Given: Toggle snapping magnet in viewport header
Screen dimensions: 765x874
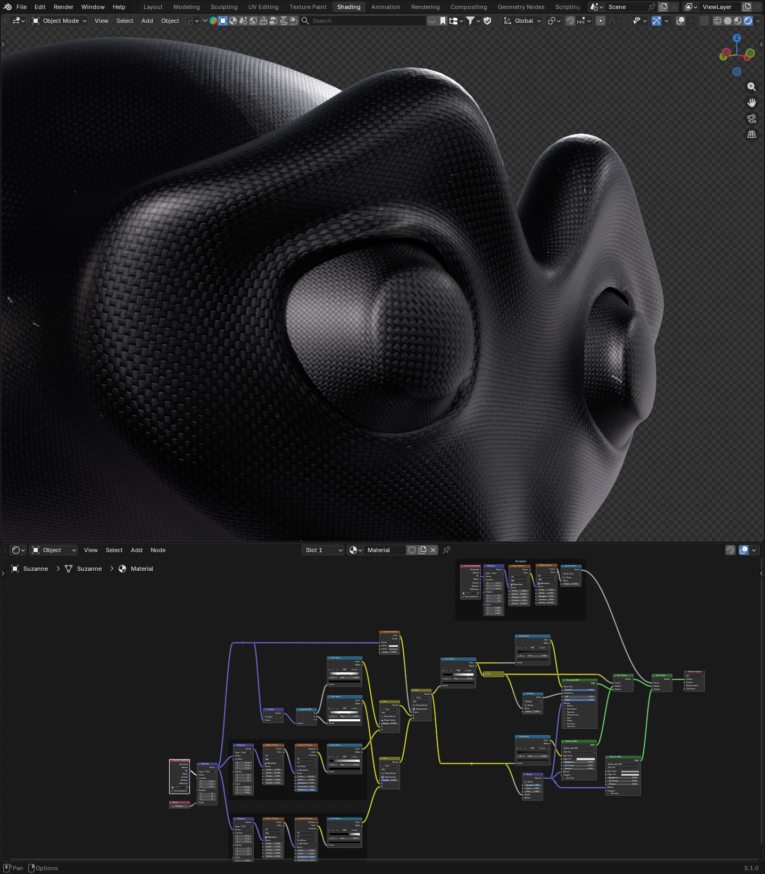Looking at the screenshot, I should (x=570, y=21).
